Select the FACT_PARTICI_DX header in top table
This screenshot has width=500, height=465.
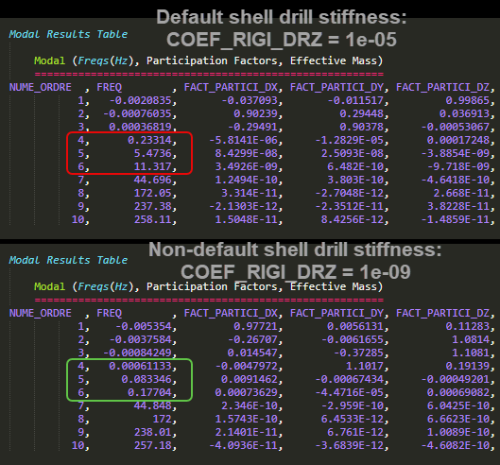[x=231, y=87]
